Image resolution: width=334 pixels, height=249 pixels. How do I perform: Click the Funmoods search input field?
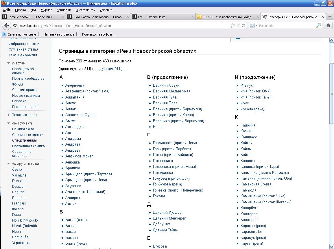point(286,25)
